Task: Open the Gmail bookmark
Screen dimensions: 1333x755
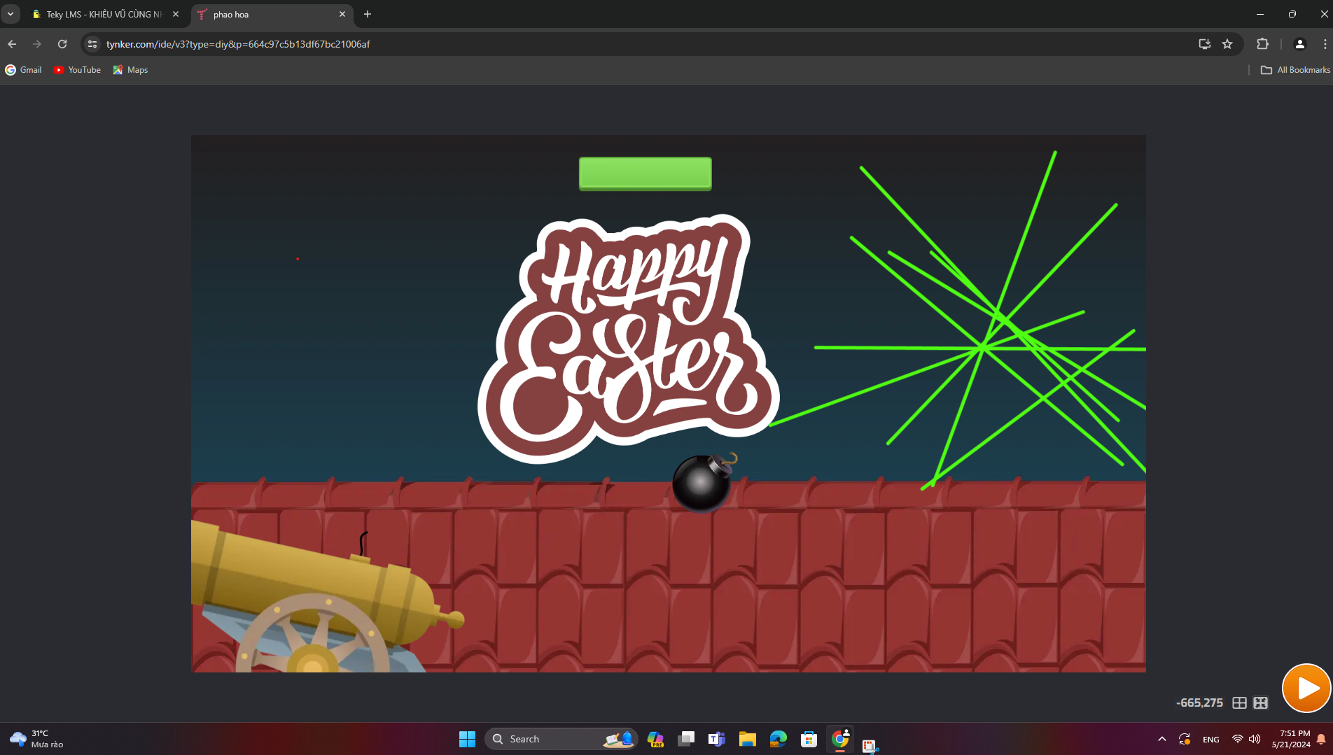Action: click(x=24, y=70)
